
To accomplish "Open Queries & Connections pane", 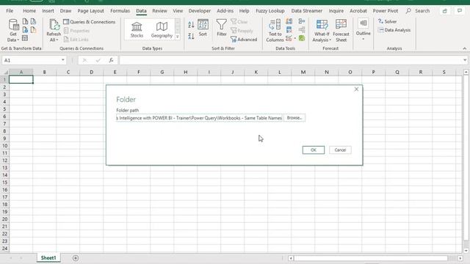I will click(x=89, y=22).
